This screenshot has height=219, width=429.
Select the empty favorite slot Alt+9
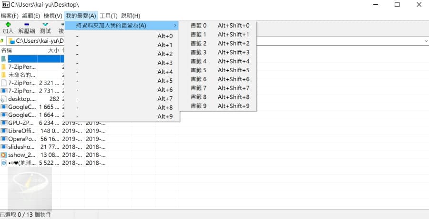pos(122,117)
